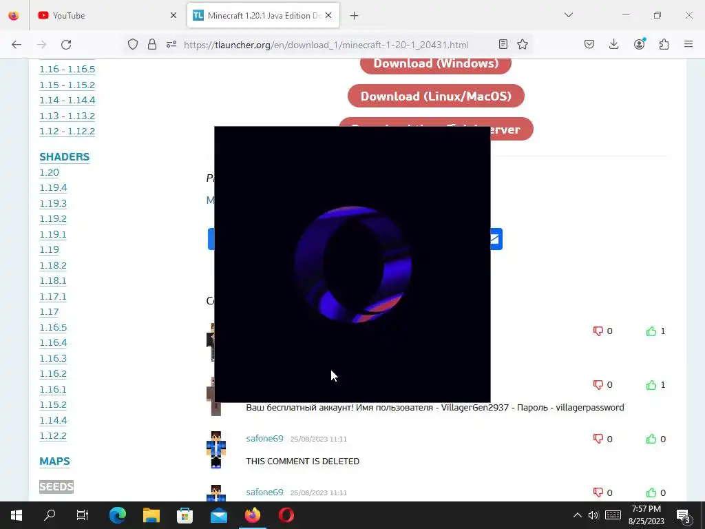Open shaders version 1.16.3 link
Screen dimensions: 705x529
pyautogui.click(x=53, y=358)
